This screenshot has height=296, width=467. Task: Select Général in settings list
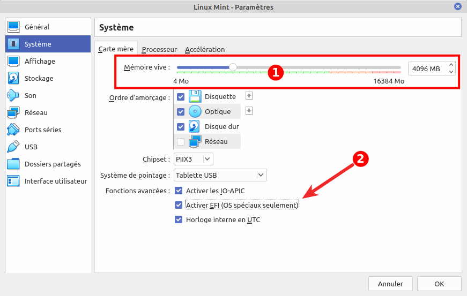tap(48, 27)
